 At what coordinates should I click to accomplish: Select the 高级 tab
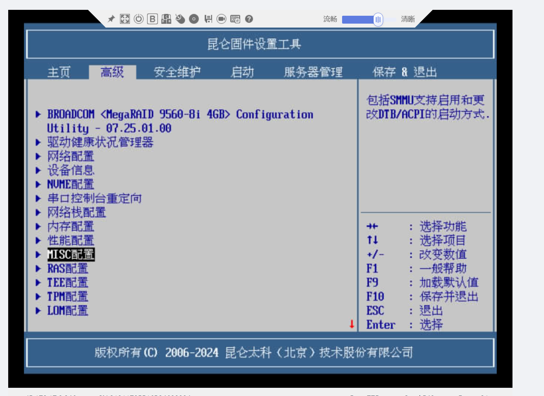pyautogui.click(x=112, y=72)
